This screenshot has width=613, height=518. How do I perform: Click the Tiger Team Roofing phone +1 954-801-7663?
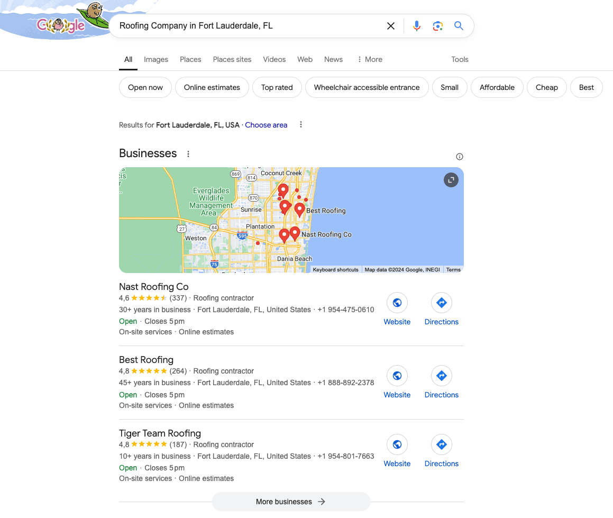[x=345, y=456]
